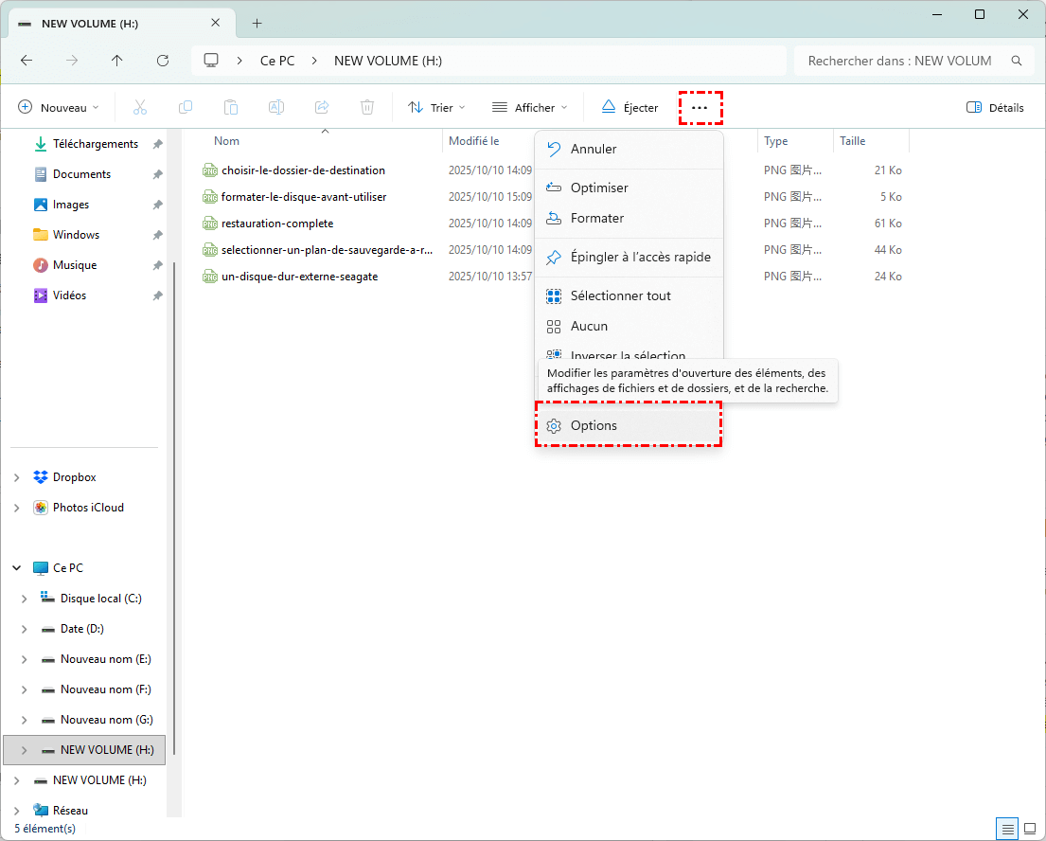Open Téléchargements in the sidebar
The image size is (1046, 841).
click(x=95, y=144)
